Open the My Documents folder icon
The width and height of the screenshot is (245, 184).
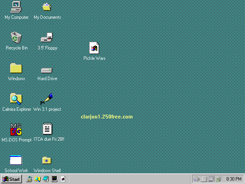tap(47, 7)
